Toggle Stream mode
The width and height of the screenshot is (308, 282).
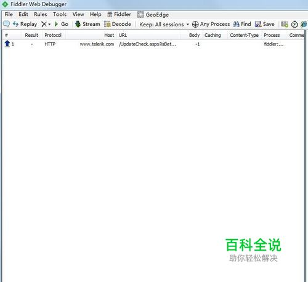coord(87,24)
